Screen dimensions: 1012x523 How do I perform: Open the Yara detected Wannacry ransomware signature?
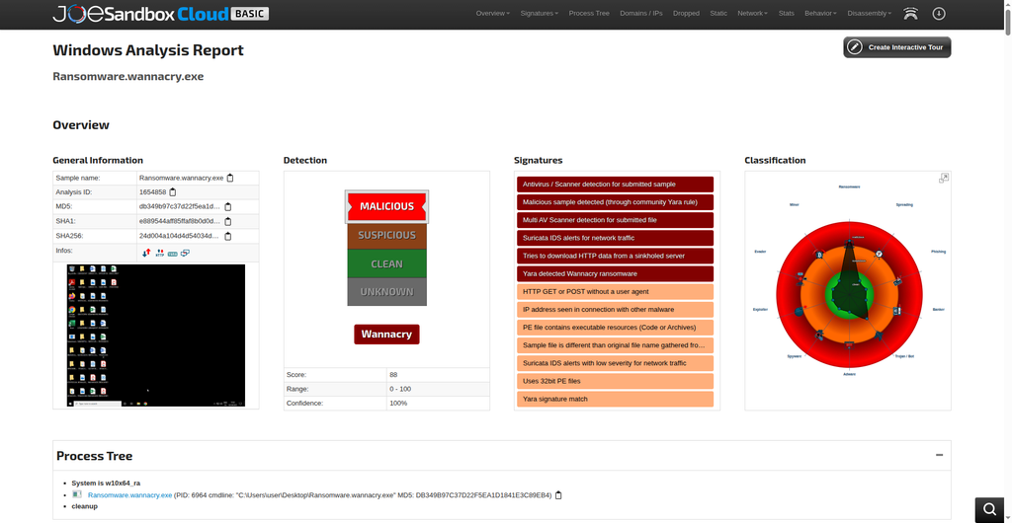[x=615, y=273]
